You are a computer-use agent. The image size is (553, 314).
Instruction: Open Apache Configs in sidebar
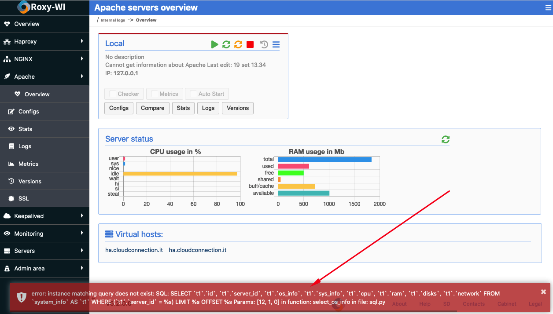coord(44,111)
